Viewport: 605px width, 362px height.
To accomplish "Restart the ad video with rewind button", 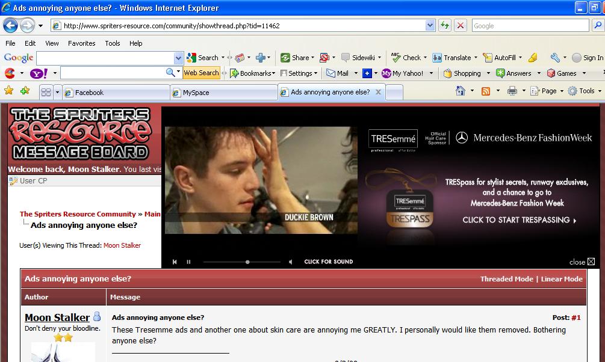I will (x=175, y=262).
